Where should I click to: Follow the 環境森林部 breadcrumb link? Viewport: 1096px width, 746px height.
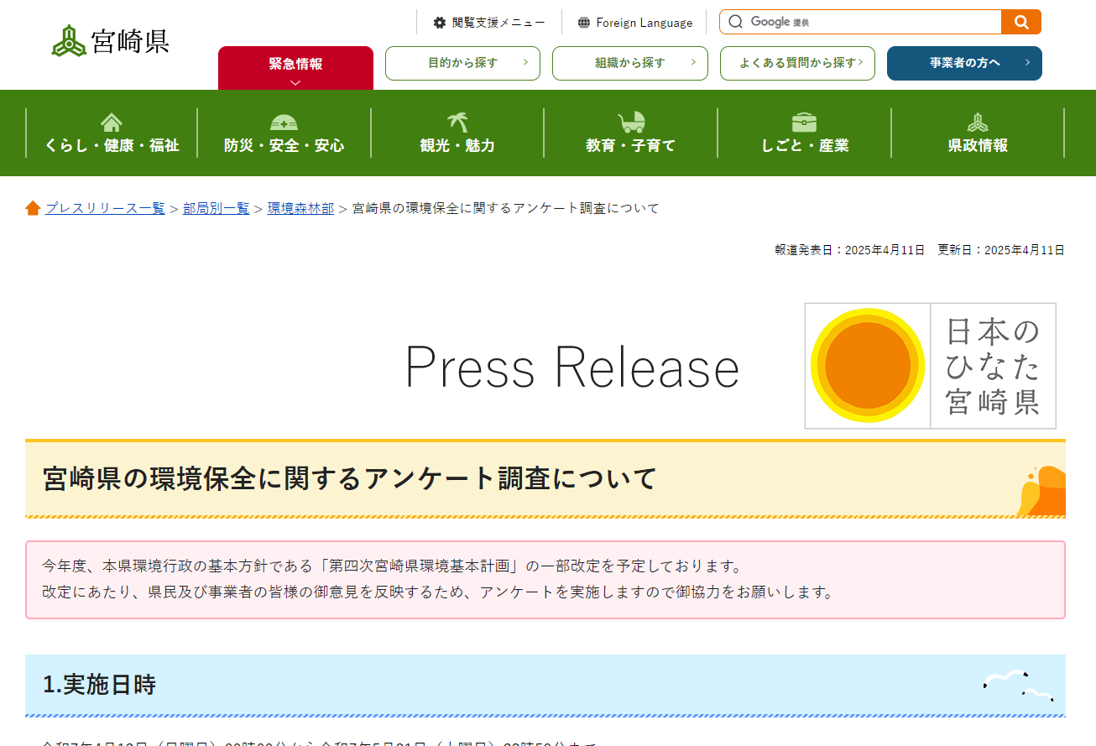click(x=300, y=208)
